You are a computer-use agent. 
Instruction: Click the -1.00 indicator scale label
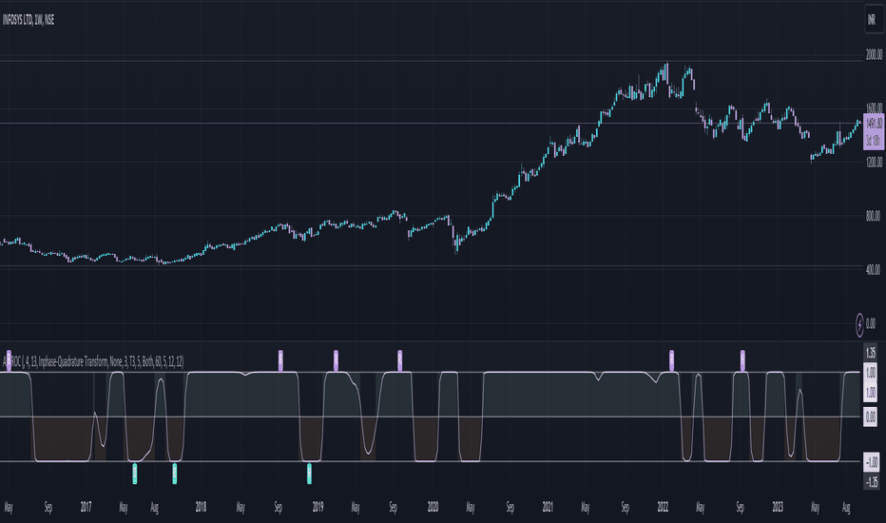point(872,461)
